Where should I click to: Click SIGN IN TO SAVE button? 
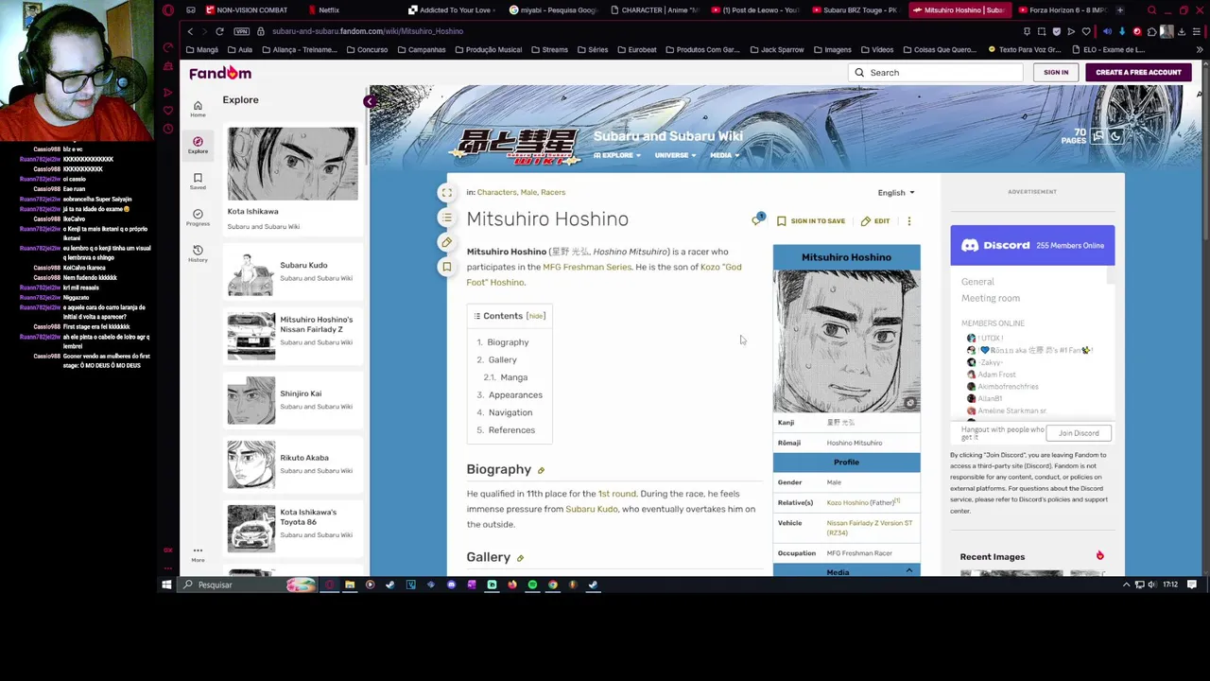811,221
